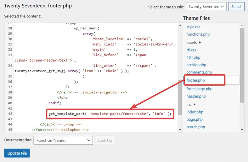Viewport: 248px width, 162px height.
Task: Open comments.php theme file
Action: 199,73
